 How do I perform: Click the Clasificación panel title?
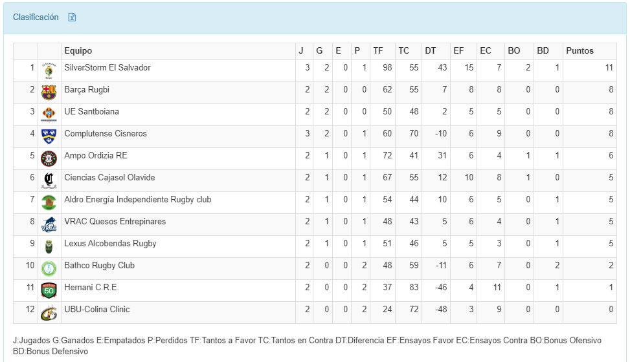tap(36, 17)
